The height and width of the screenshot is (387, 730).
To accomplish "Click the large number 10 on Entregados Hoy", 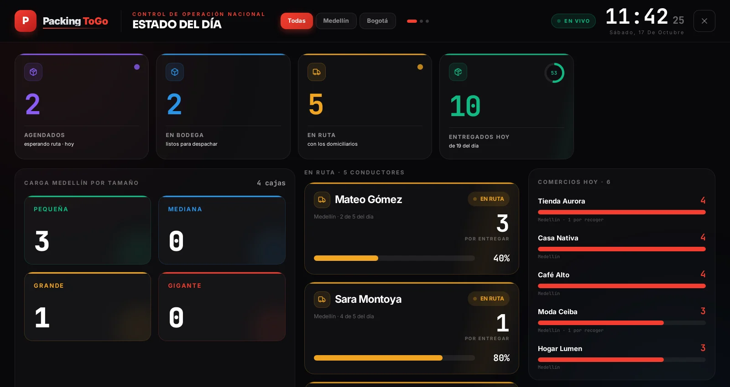I will click(465, 106).
